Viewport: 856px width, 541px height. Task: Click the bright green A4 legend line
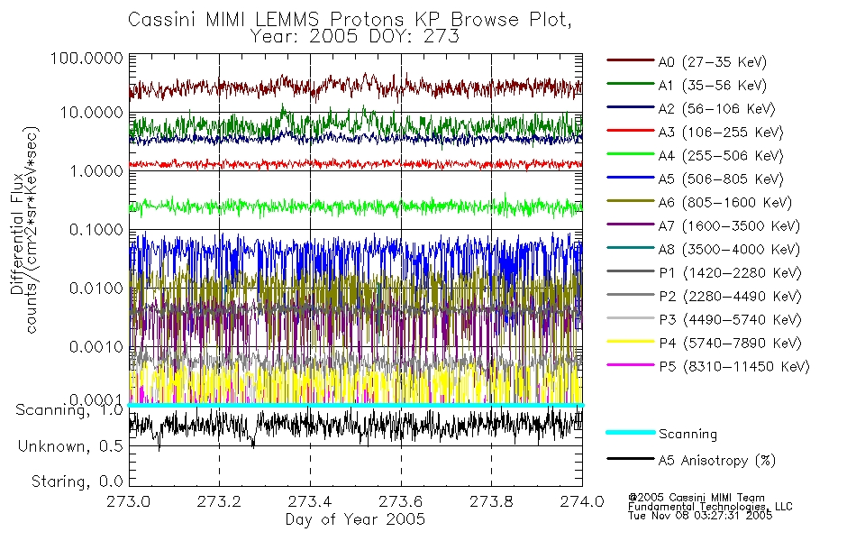tap(631, 154)
